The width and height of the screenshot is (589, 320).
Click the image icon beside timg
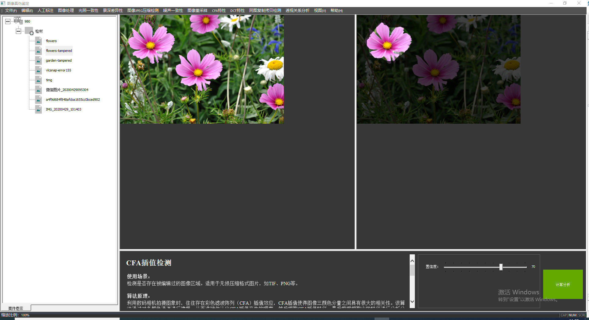38,80
